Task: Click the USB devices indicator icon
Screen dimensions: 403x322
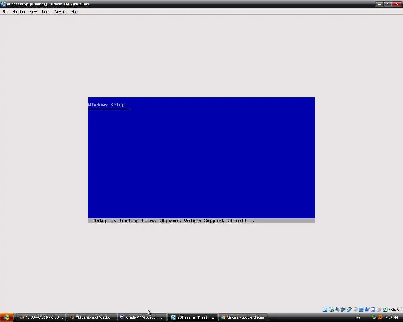Action: (349, 309)
